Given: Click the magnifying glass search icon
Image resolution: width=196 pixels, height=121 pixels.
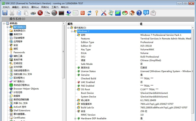Looking at the screenshot, I should [47, 13].
